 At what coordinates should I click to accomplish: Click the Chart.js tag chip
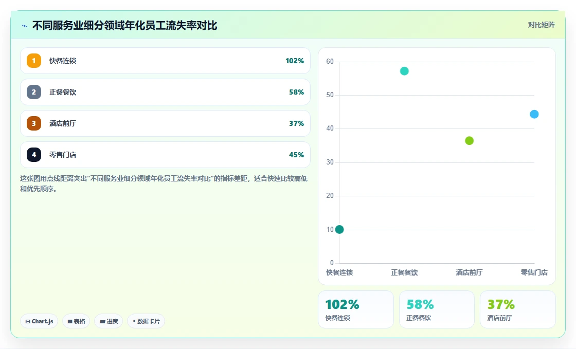[x=39, y=321]
